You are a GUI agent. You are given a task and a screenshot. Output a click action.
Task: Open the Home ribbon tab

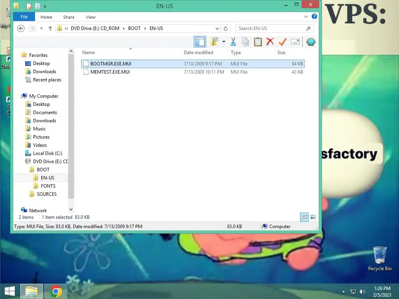pos(46,17)
